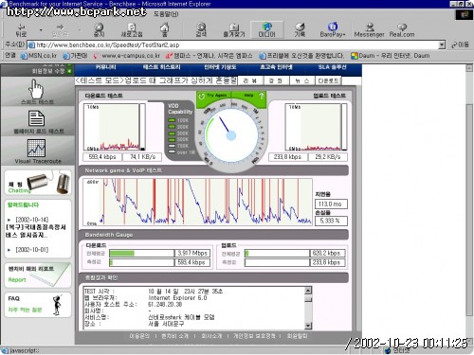
Task: Click the results box scroll-down arrow
Action: pos(308,326)
